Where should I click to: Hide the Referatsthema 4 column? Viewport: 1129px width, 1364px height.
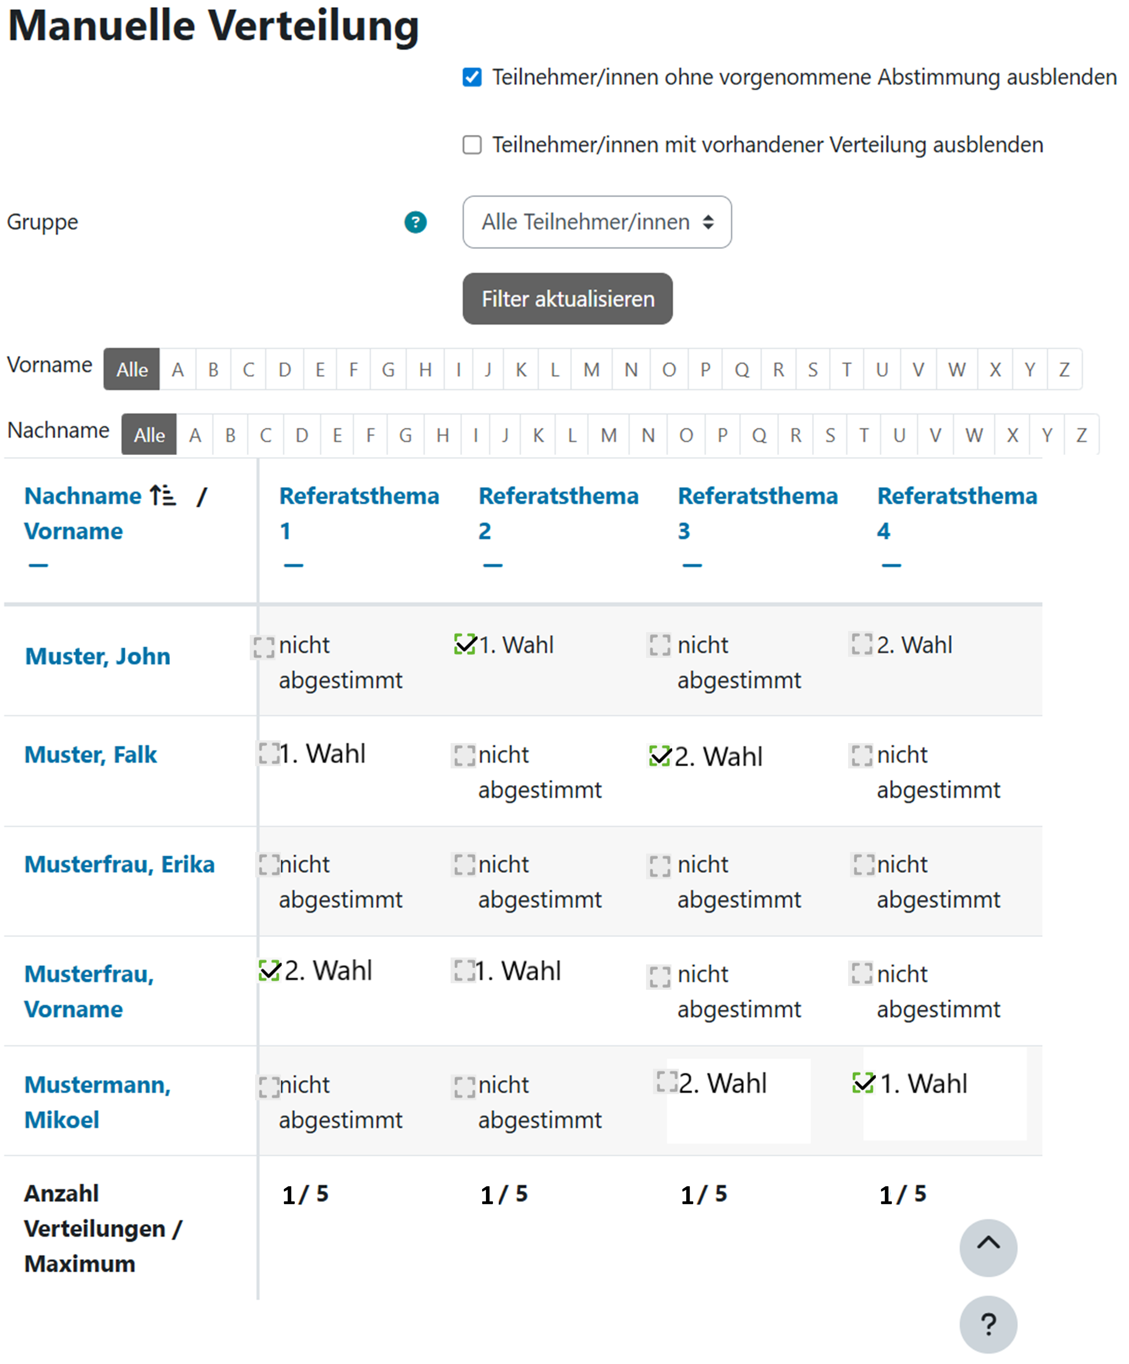(x=891, y=565)
